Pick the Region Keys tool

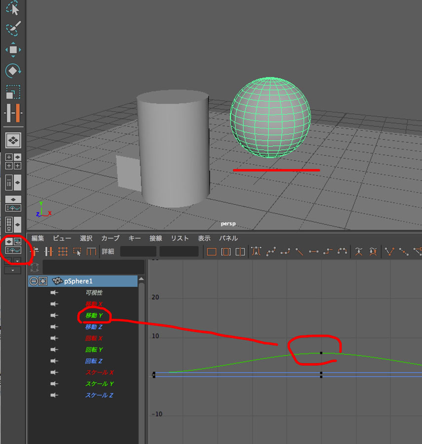click(x=77, y=252)
